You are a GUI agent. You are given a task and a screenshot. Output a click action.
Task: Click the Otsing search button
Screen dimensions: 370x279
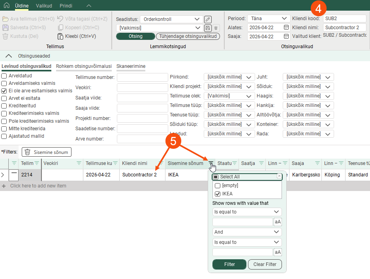[135, 36]
